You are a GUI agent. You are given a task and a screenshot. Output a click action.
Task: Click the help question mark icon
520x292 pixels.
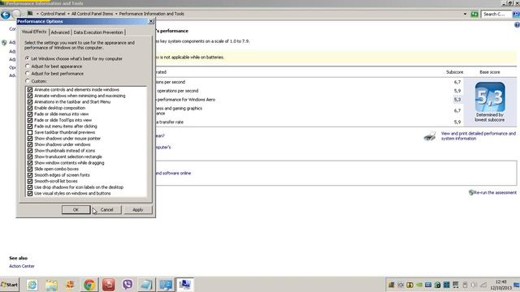517,25
